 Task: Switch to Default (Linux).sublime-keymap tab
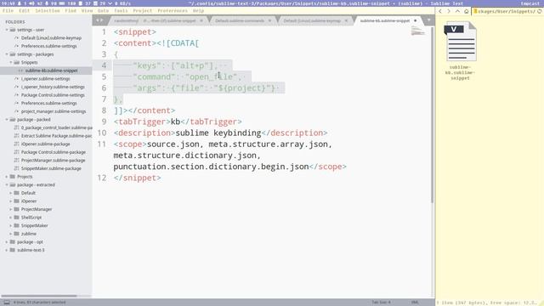click(x=312, y=20)
